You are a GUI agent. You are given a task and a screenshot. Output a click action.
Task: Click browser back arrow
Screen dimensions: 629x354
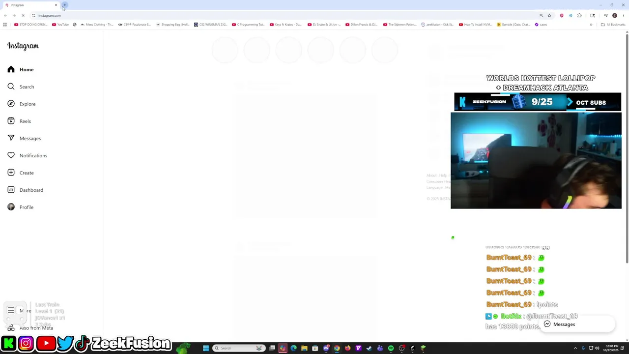point(5,15)
